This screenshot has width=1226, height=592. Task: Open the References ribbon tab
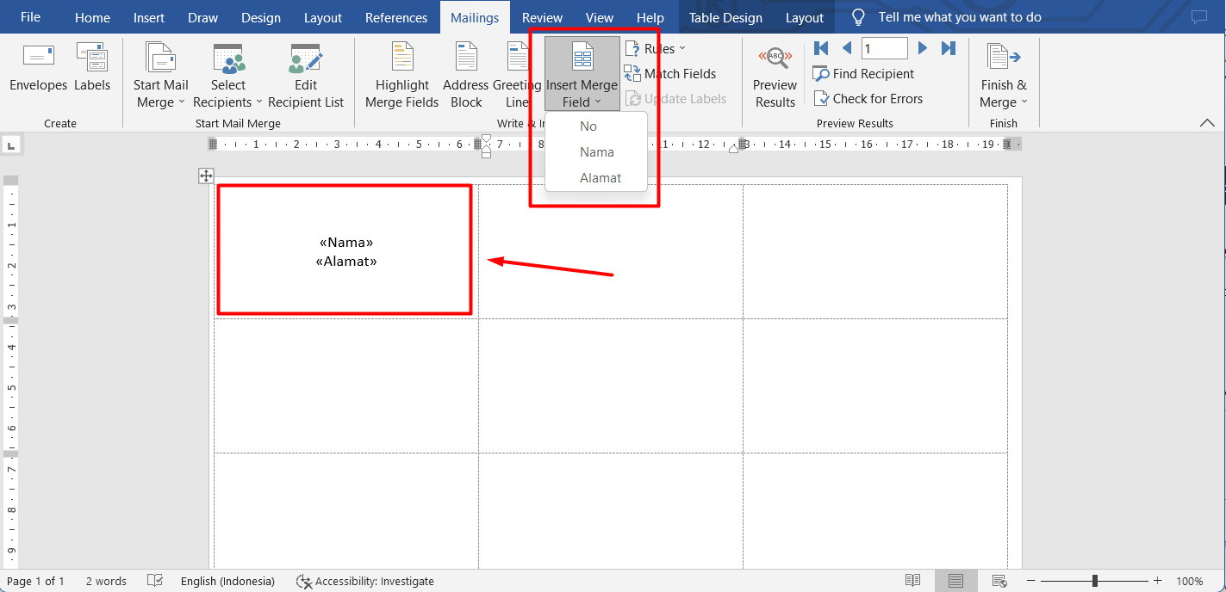click(396, 16)
